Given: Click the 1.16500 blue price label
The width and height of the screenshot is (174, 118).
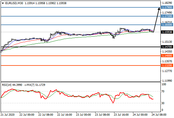Looking at the screenshot, I should [167, 25].
